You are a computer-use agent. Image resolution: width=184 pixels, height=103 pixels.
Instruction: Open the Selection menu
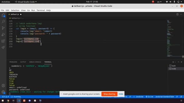tap(15, 10)
